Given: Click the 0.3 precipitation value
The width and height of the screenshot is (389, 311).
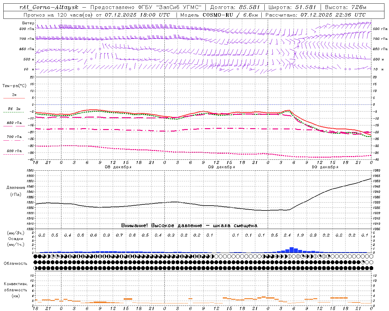Looking at the screenshot, I should [171, 235].
